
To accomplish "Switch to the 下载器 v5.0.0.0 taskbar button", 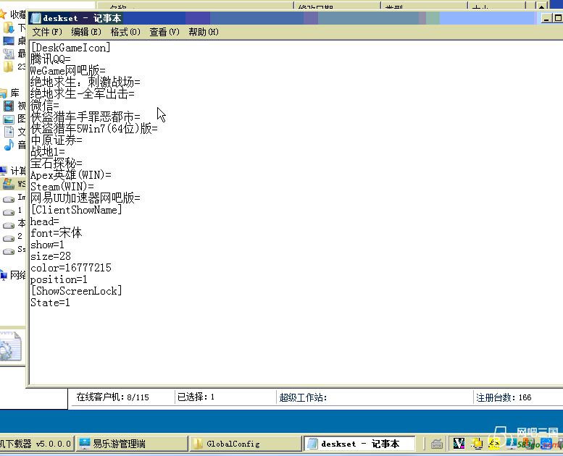I will click(x=37, y=444).
